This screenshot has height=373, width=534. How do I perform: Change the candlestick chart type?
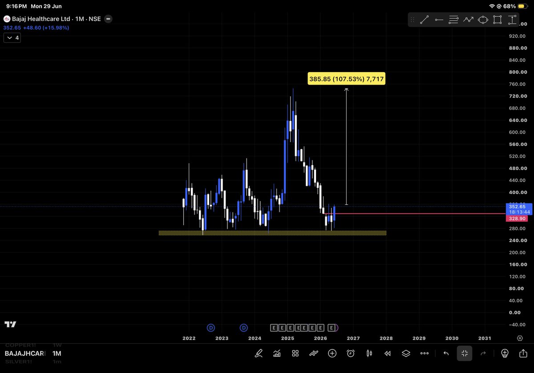[x=369, y=353]
